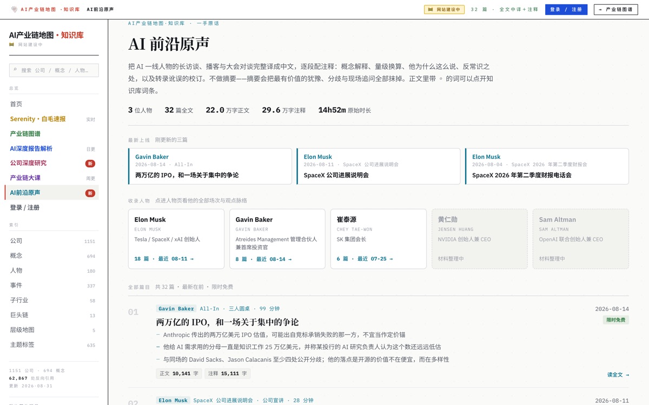This screenshot has height=405, width=649.
Task: Click the 正文 10,141 字 chip
Action: (x=179, y=374)
